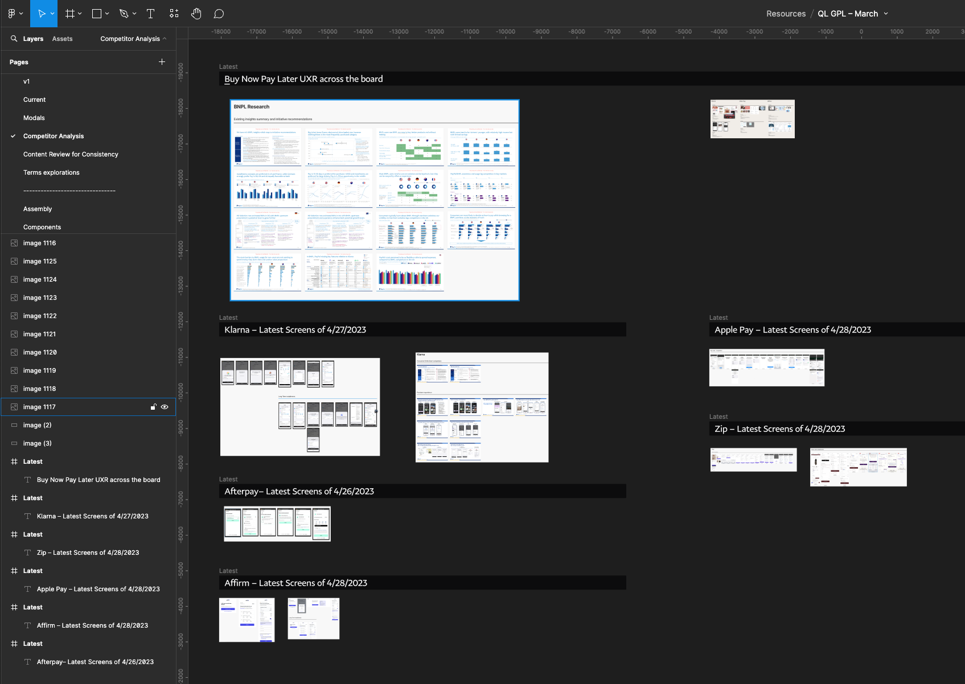This screenshot has height=684, width=965.
Task: Click the text icon beside Buy Now Pay Later layer
Action: (x=27, y=480)
